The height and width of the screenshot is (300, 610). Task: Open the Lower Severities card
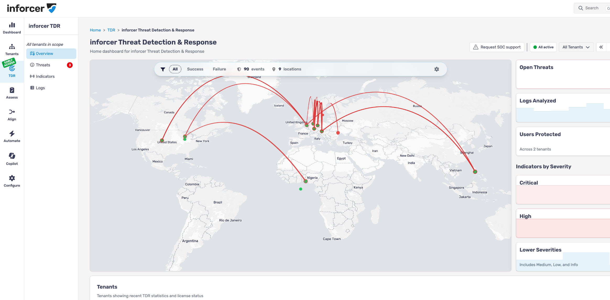click(x=563, y=257)
